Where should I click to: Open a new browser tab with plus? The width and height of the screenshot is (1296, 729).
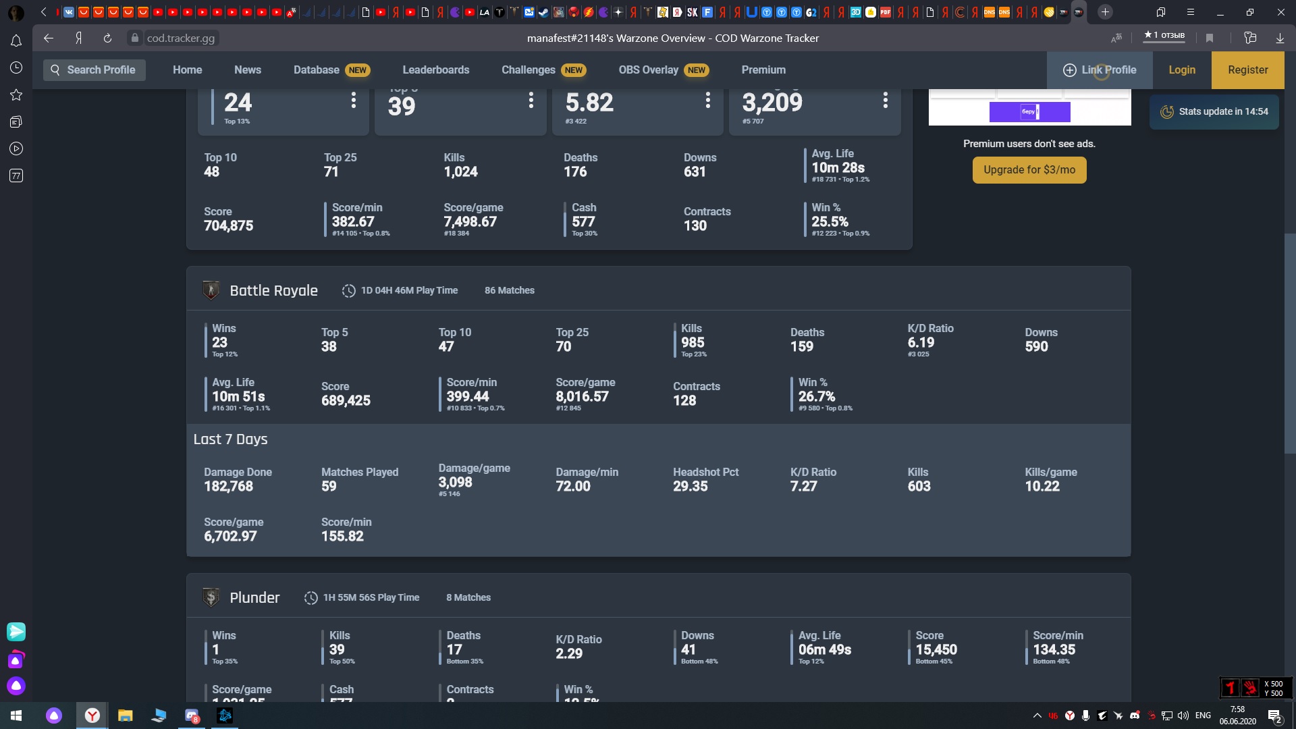(x=1105, y=11)
